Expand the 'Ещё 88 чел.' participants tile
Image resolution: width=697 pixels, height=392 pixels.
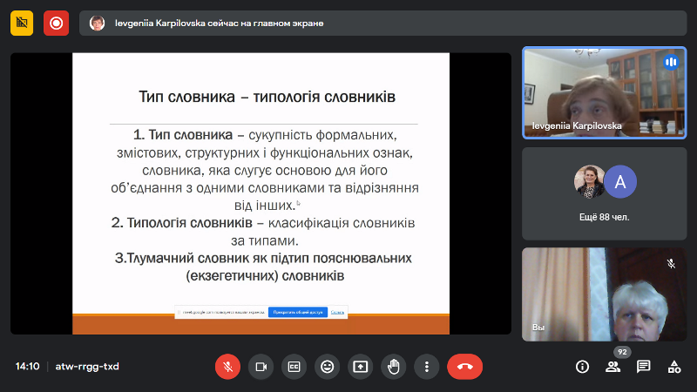tap(604, 193)
